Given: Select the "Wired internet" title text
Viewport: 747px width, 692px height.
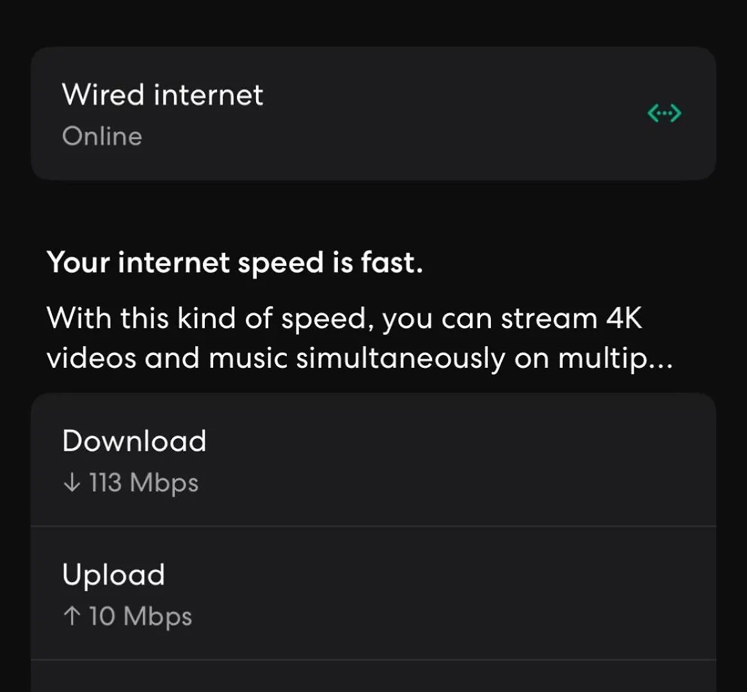Looking at the screenshot, I should pos(163,94).
